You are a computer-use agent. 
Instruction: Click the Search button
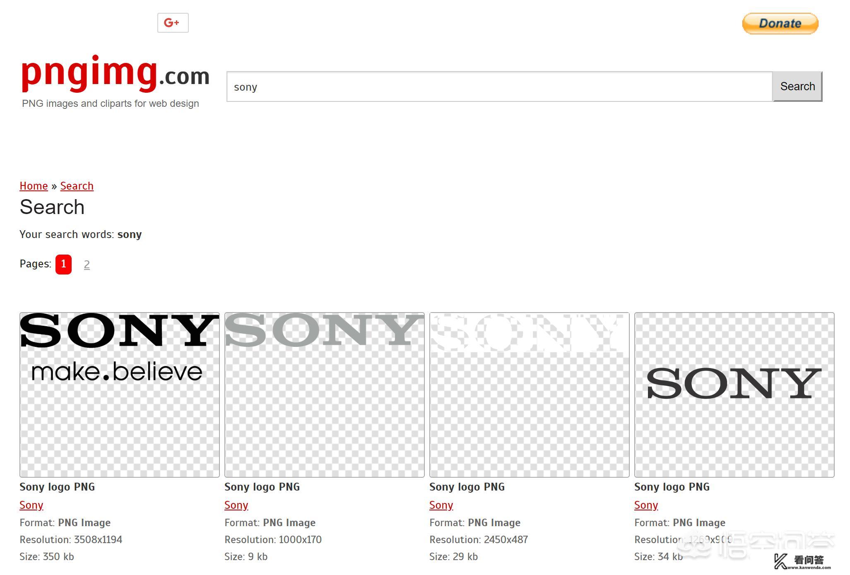[797, 86]
